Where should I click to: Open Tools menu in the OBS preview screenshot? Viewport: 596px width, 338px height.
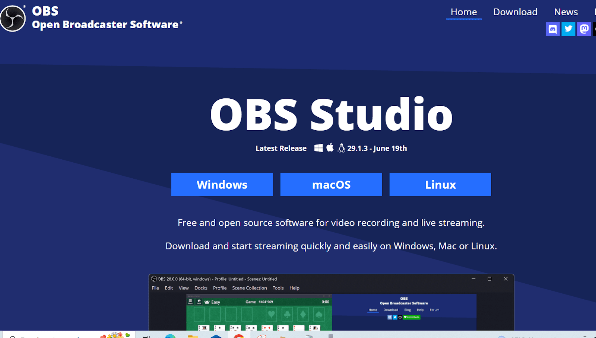(278, 288)
